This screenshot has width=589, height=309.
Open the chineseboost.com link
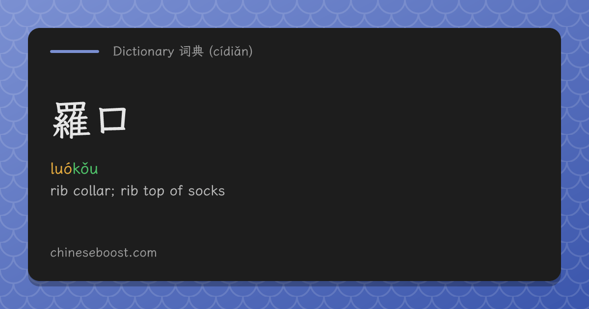click(104, 253)
